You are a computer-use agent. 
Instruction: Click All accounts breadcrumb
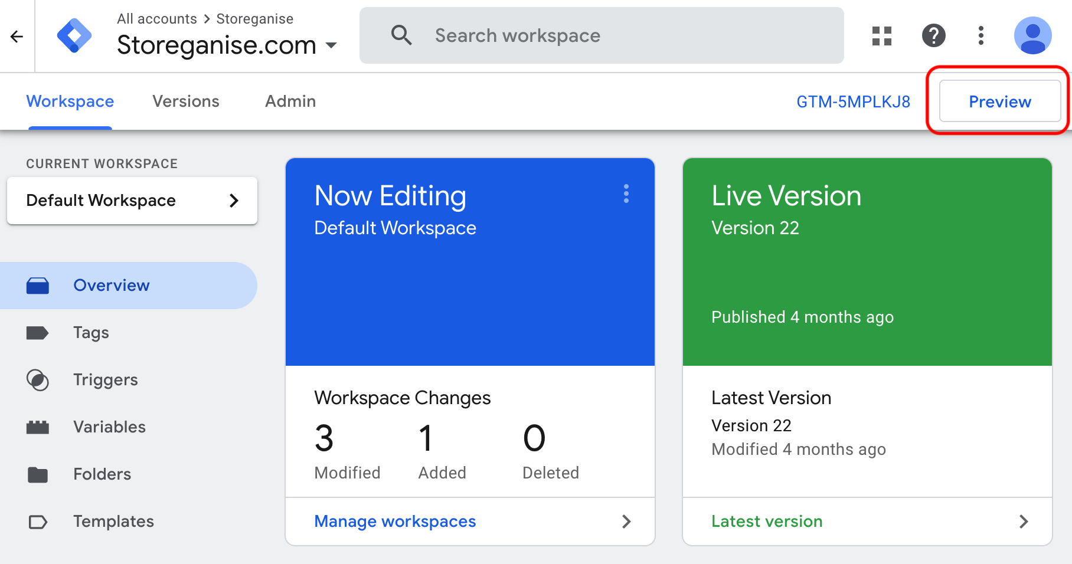(x=156, y=19)
